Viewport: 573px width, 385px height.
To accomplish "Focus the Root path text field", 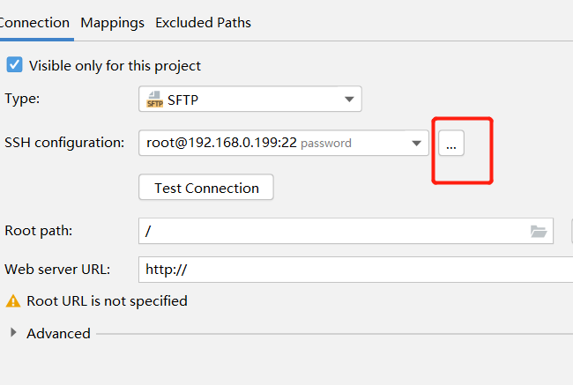I will click(335, 231).
